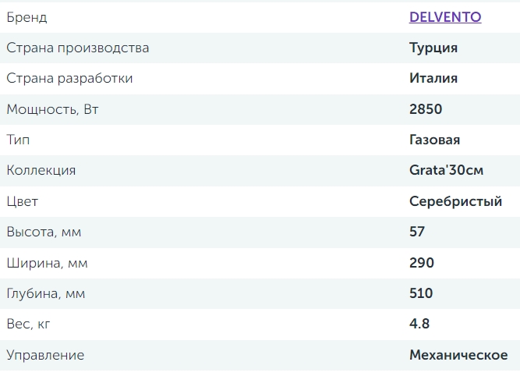Click the Управление label
Screen dimensions: 520x376
(45, 355)
